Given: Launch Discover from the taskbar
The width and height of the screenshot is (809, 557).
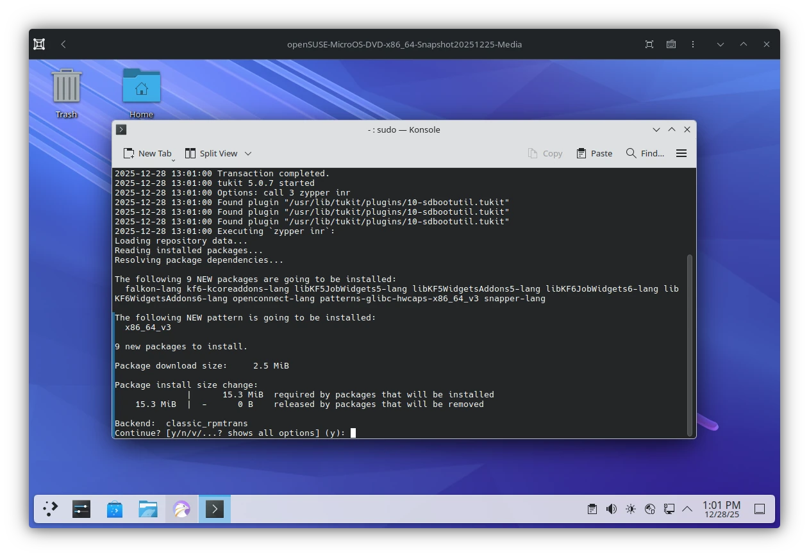Looking at the screenshot, I should pyautogui.click(x=114, y=509).
